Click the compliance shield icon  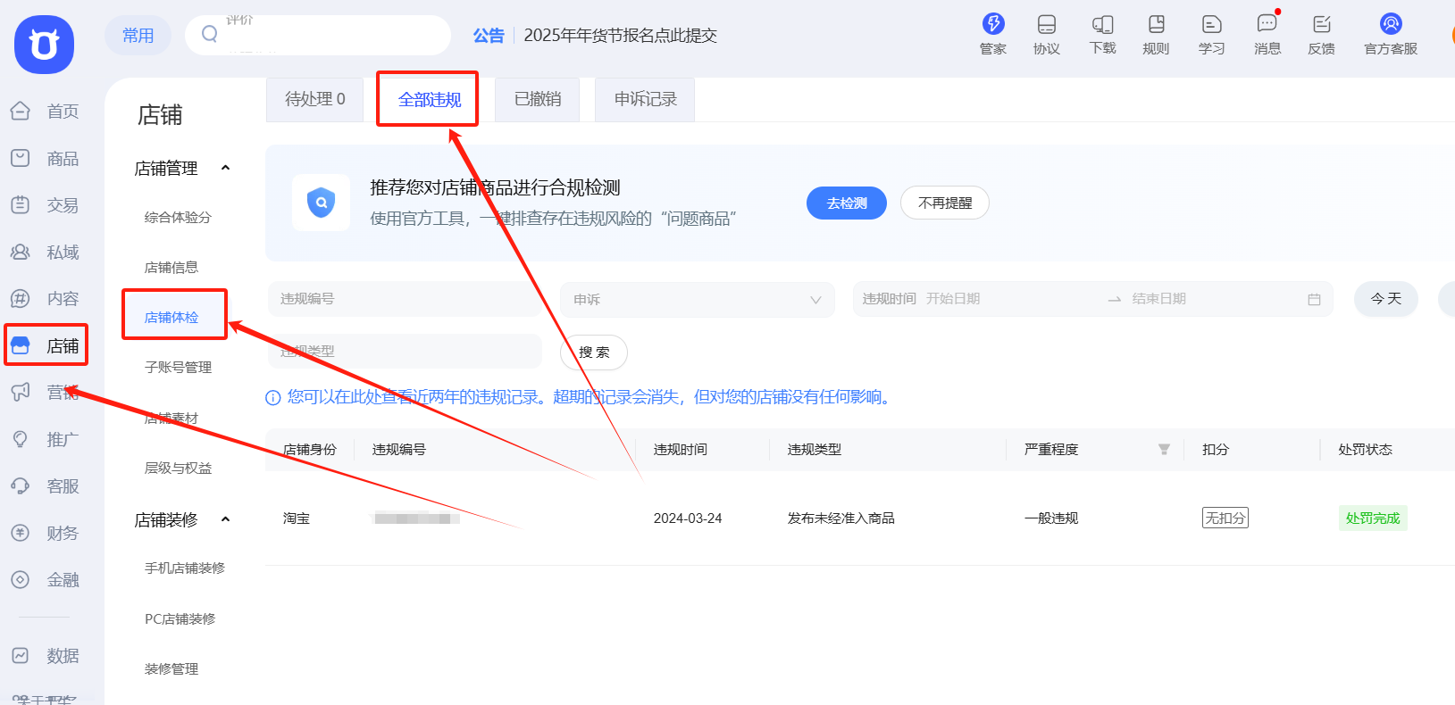click(x=322, y=203)
